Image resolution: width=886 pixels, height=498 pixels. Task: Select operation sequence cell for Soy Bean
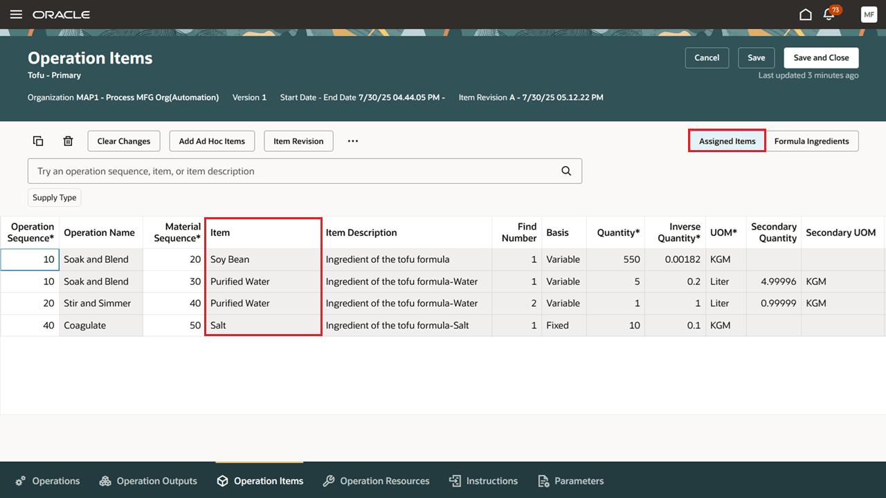30,259
